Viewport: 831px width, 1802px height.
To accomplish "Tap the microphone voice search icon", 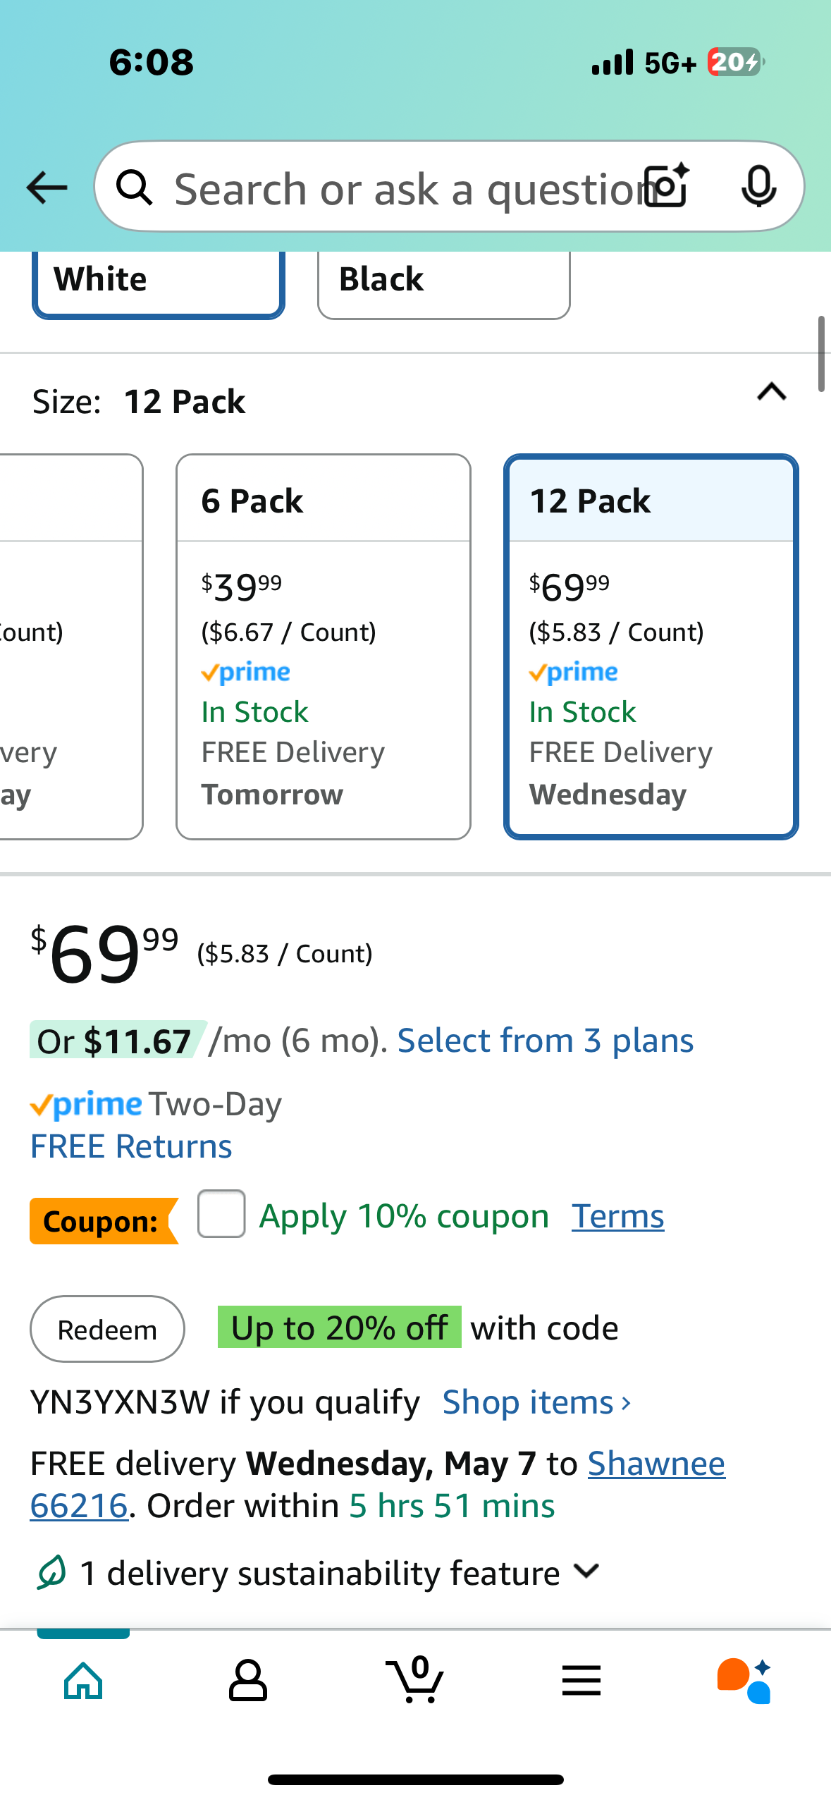I will click(x=759, y=187).
